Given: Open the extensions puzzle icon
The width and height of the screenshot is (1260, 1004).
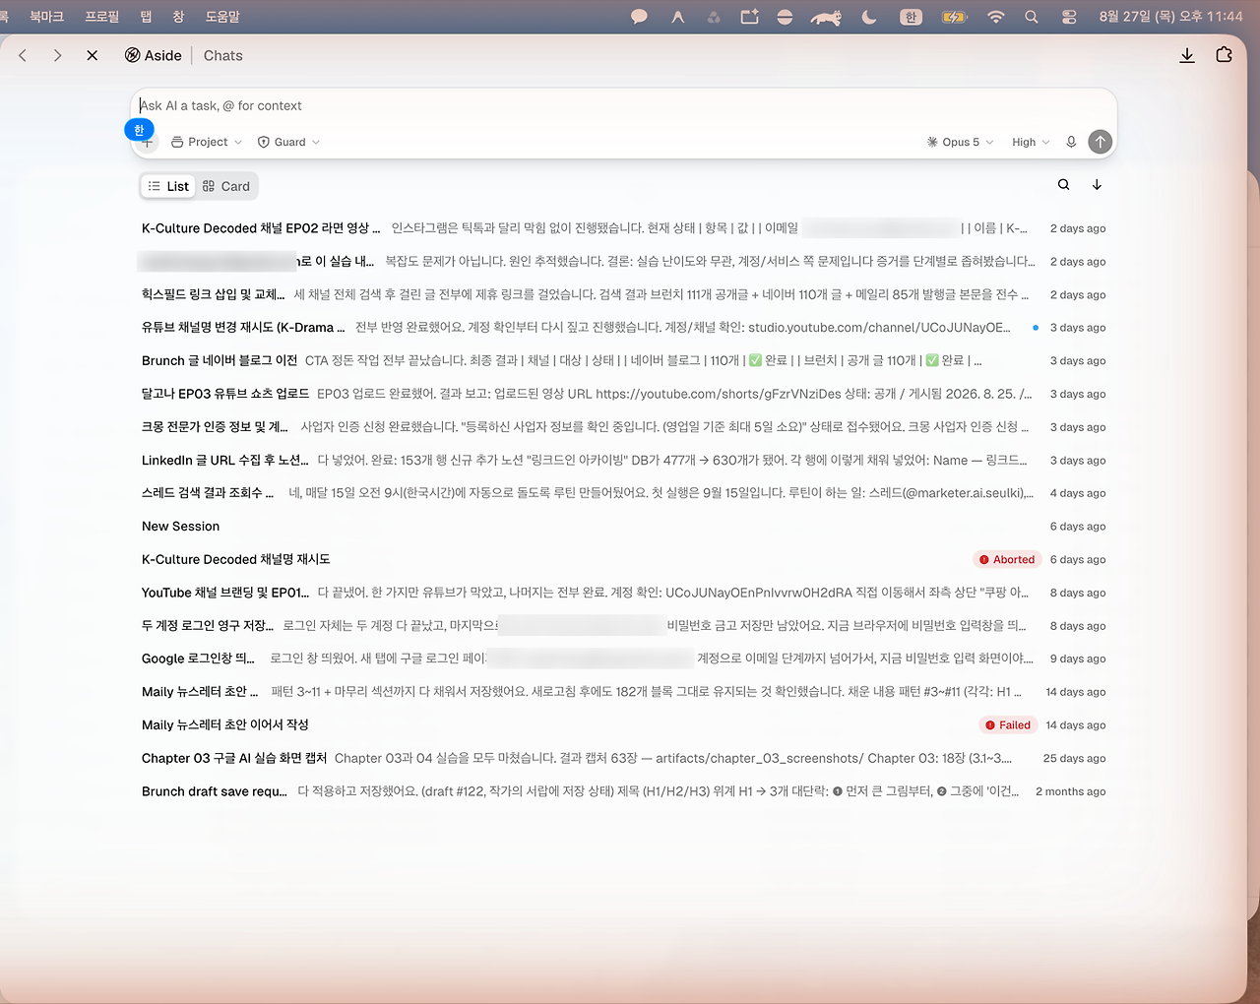Looking at the screenshot, I should (x=1224, y=55).
